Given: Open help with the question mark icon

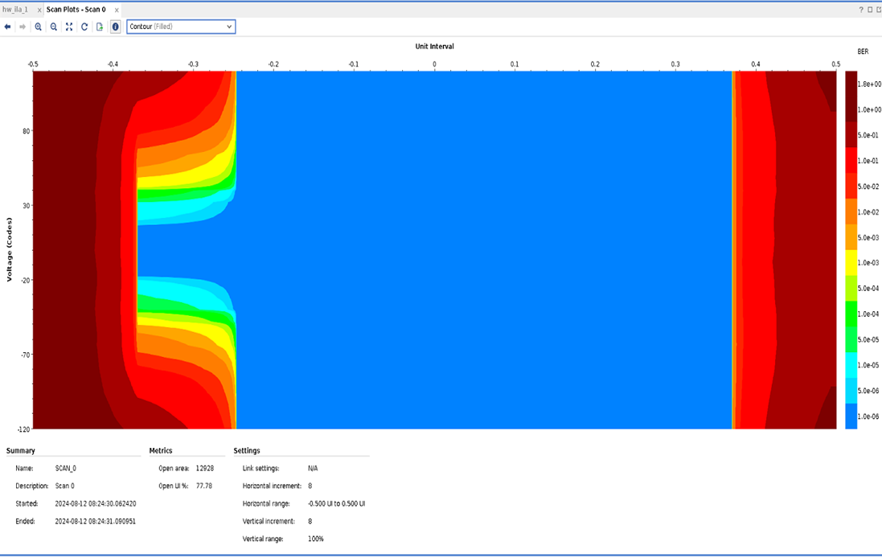Looking at the screenshot, I should [859, 10].
